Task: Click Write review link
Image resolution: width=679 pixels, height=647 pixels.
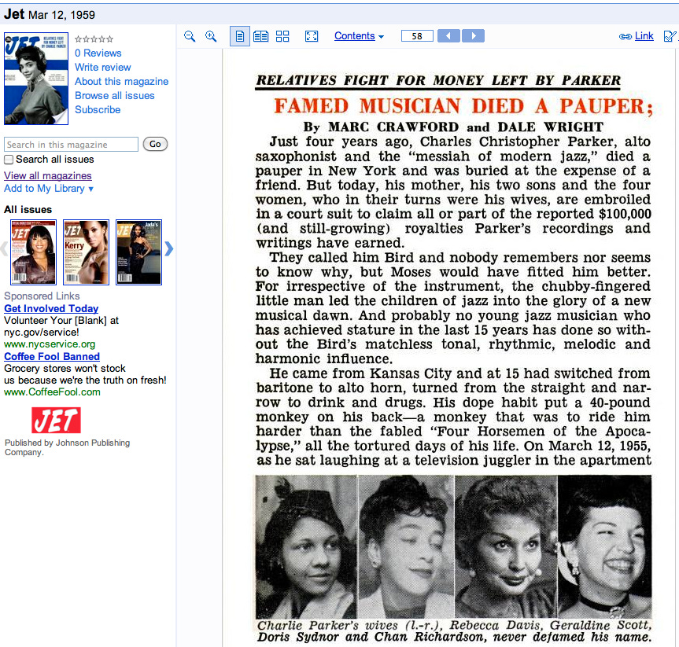Action: (102, 68)
